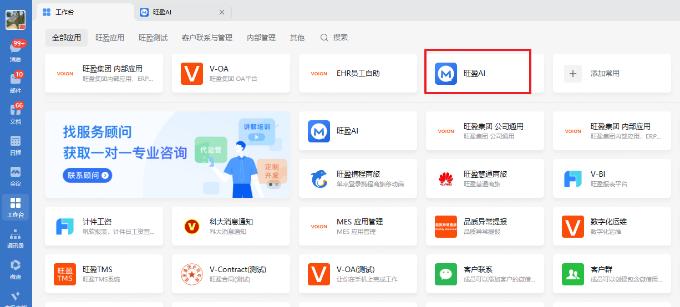Click the 联系顾问 banner button
680x307 pixels.
[88, 175]
